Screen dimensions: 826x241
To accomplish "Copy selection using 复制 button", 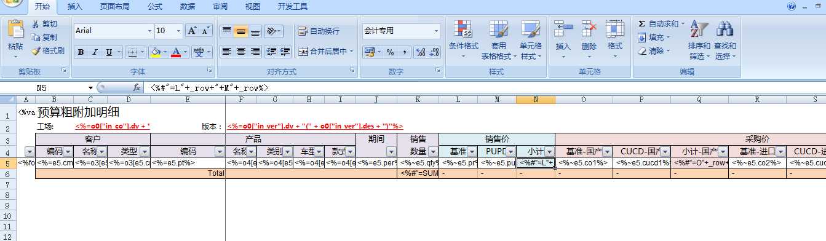I will (x=44, y=37).
